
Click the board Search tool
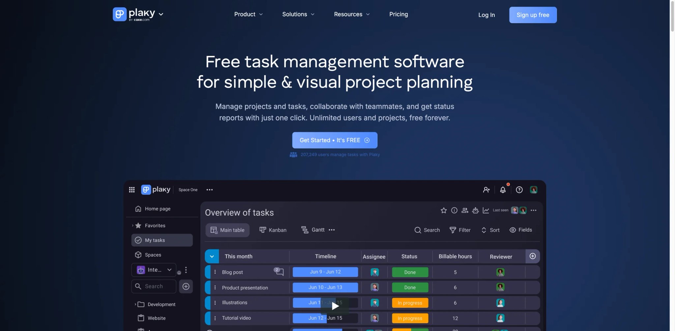click(x=427, y=230)
